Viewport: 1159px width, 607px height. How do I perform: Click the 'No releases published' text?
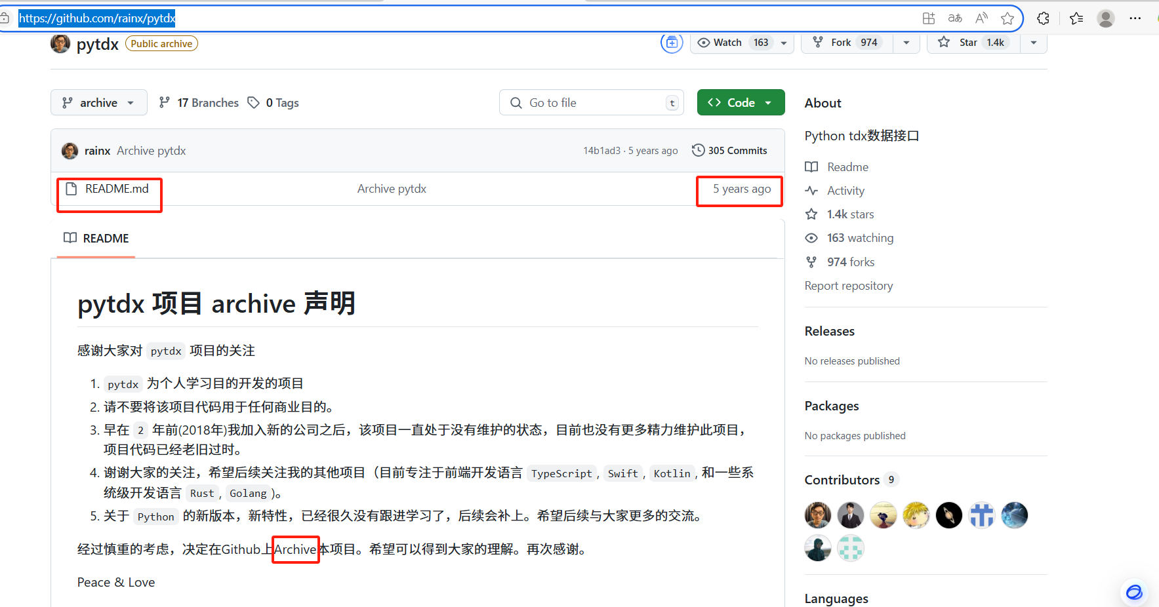(852, 361)
